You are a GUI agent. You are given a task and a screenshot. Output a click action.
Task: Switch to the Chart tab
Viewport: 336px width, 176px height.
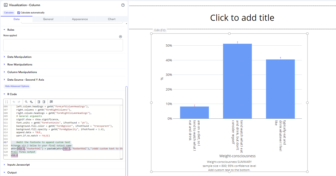point(111,19)
